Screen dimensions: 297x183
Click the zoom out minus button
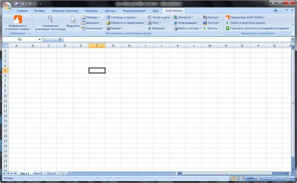[x=258, y=178]
